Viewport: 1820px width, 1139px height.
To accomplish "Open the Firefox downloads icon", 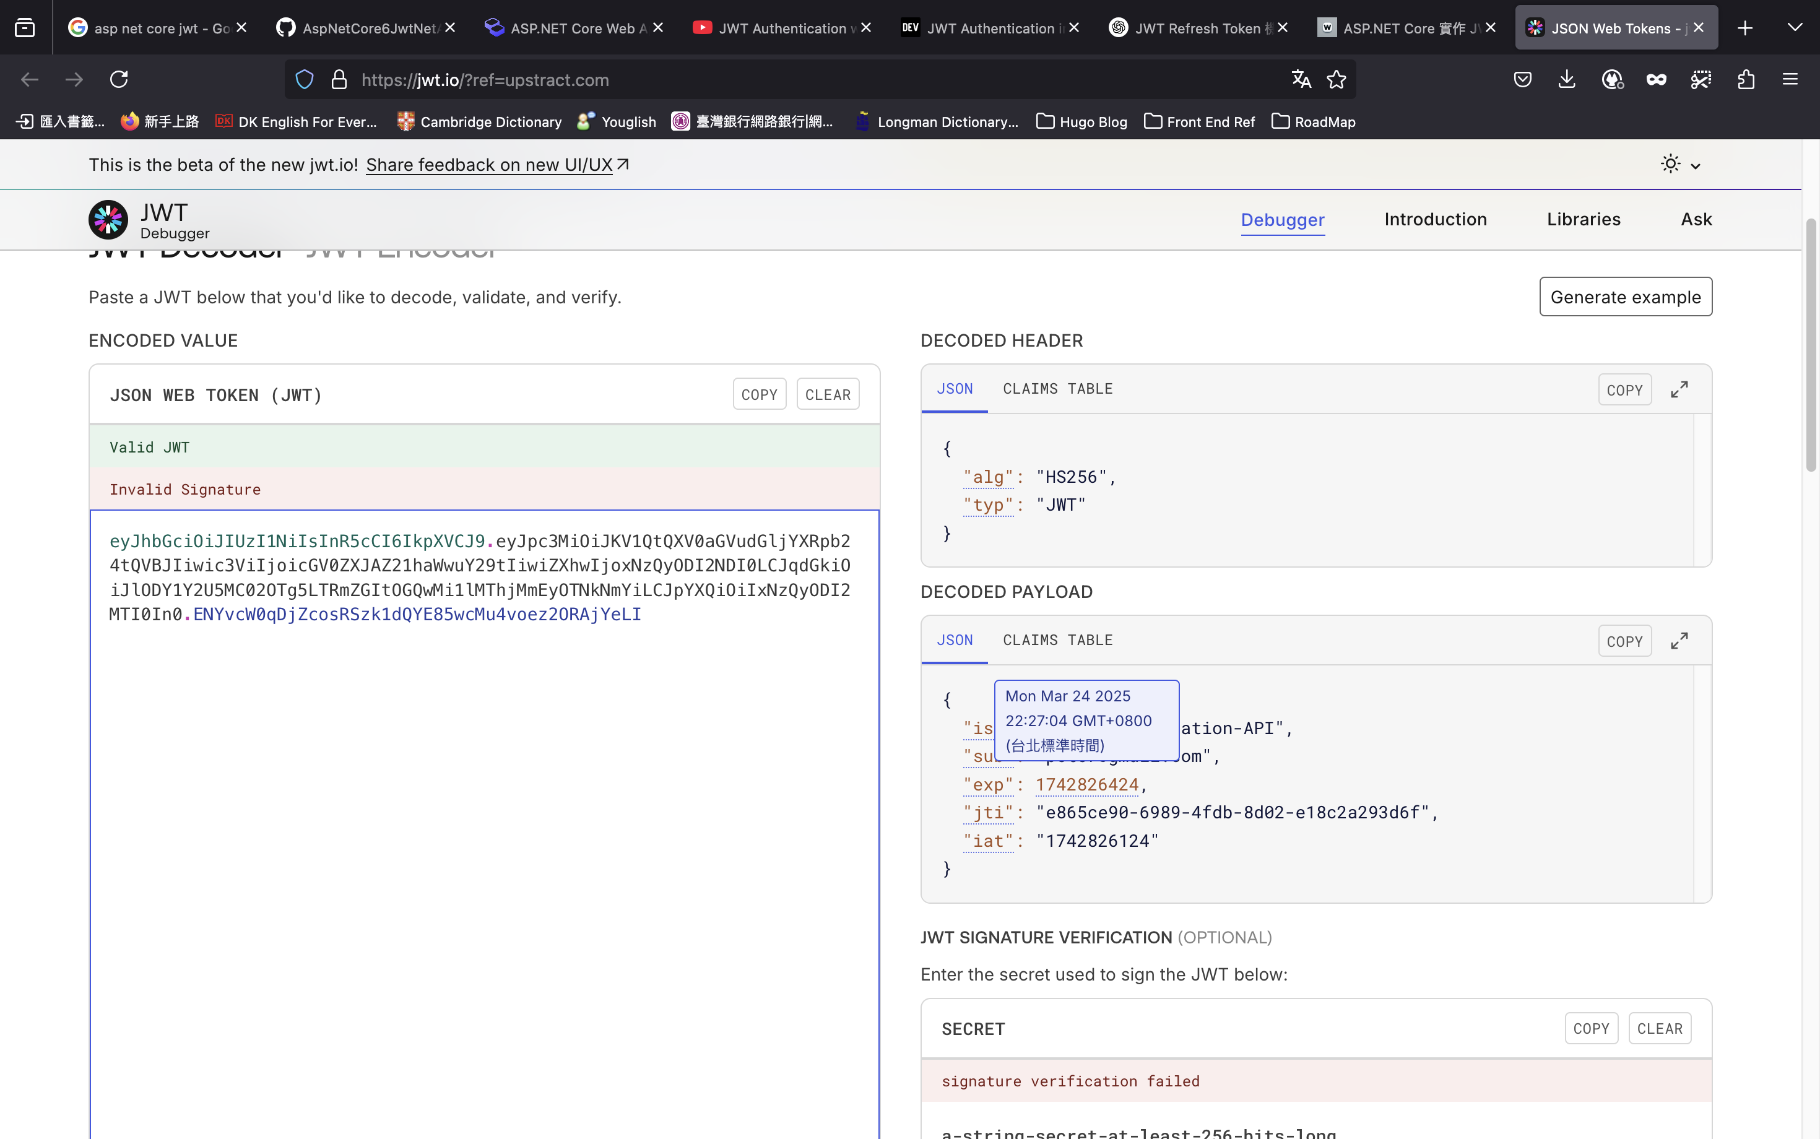I will coord(1567,79).
